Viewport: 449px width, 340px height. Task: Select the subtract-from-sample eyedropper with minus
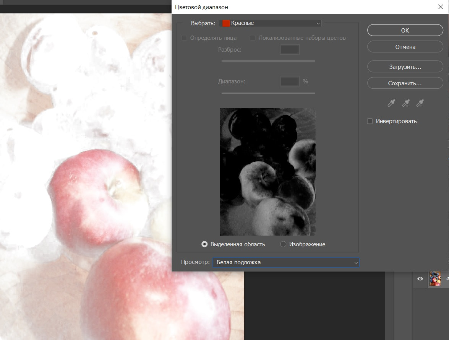tap(420, 103)
